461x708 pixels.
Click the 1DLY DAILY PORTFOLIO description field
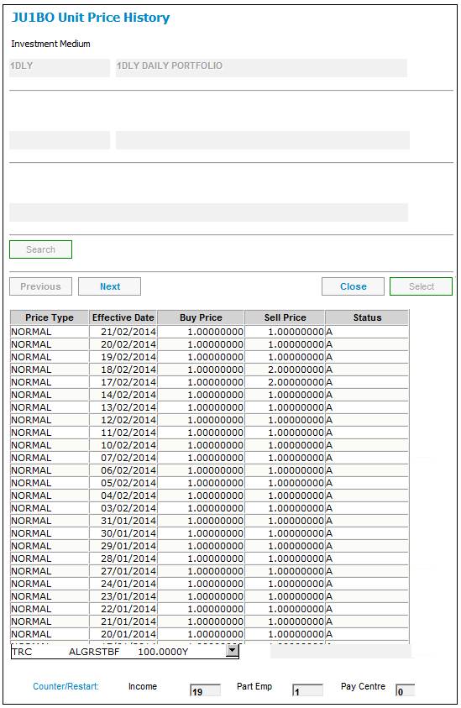click(261, 68)
